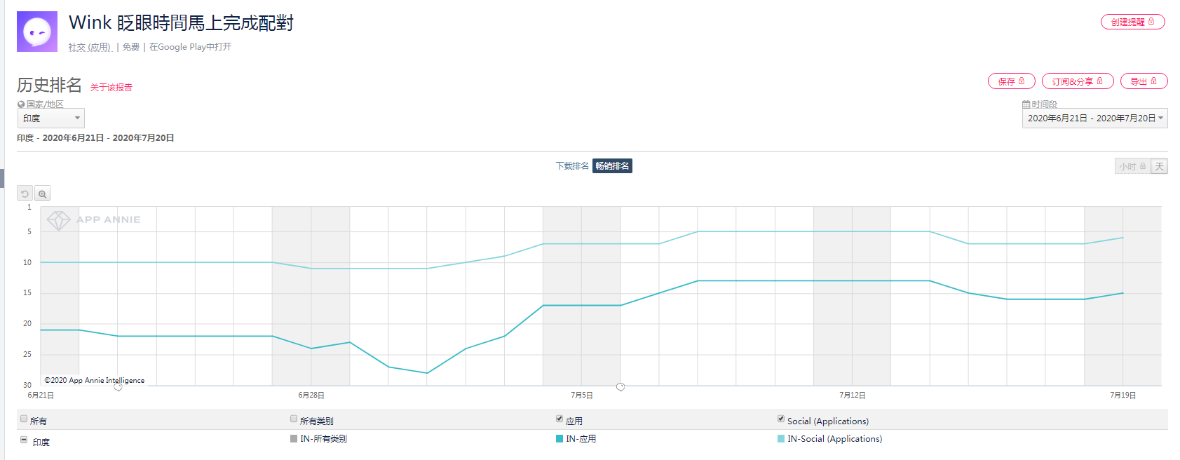Click the 7月19日 axis label

[x=1123, y=395]
